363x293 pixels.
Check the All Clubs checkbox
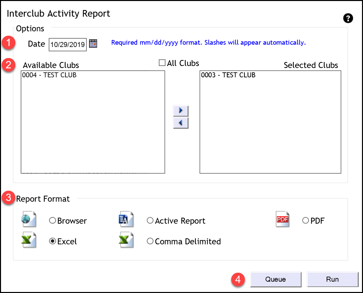coord(162,63)
